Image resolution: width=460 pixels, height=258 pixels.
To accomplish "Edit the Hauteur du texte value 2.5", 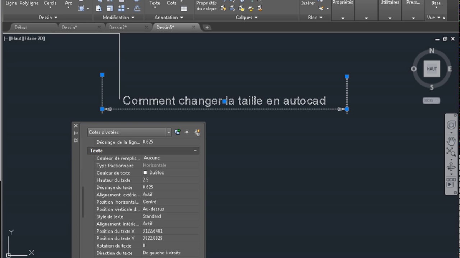I will pyautogui.click(x=170, y=180).
